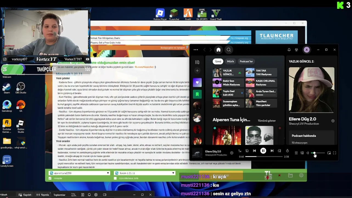Open Roblox Player desktop shortcut

(x=160, y=15)
